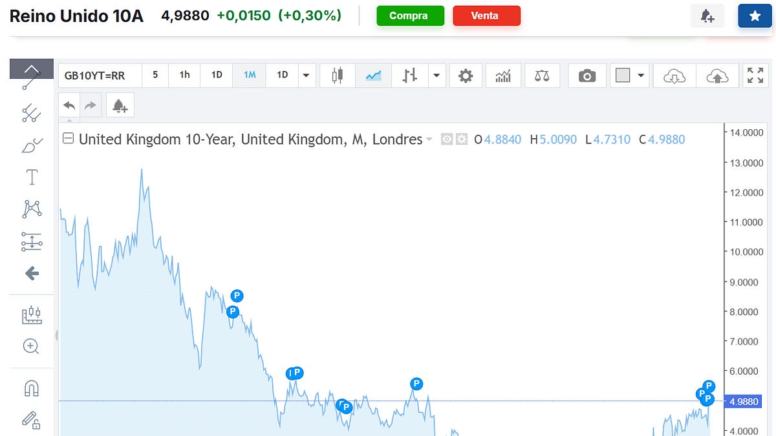Click the compare symbols scale icon
This screenshot has height=436, width=776.
click(x=542, y=76)
